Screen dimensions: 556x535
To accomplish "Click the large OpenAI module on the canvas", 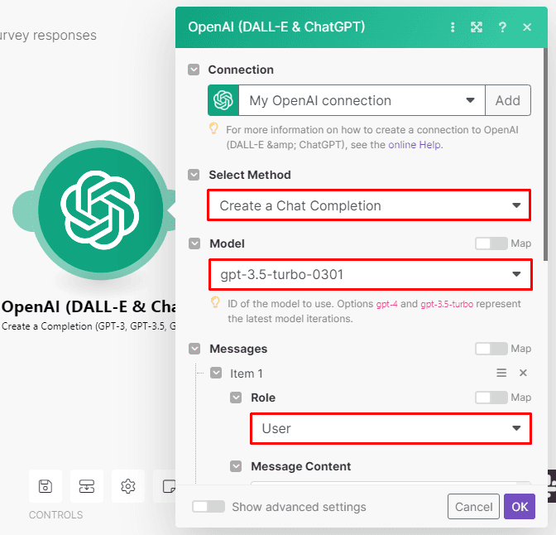I will (x=101, y=210).
